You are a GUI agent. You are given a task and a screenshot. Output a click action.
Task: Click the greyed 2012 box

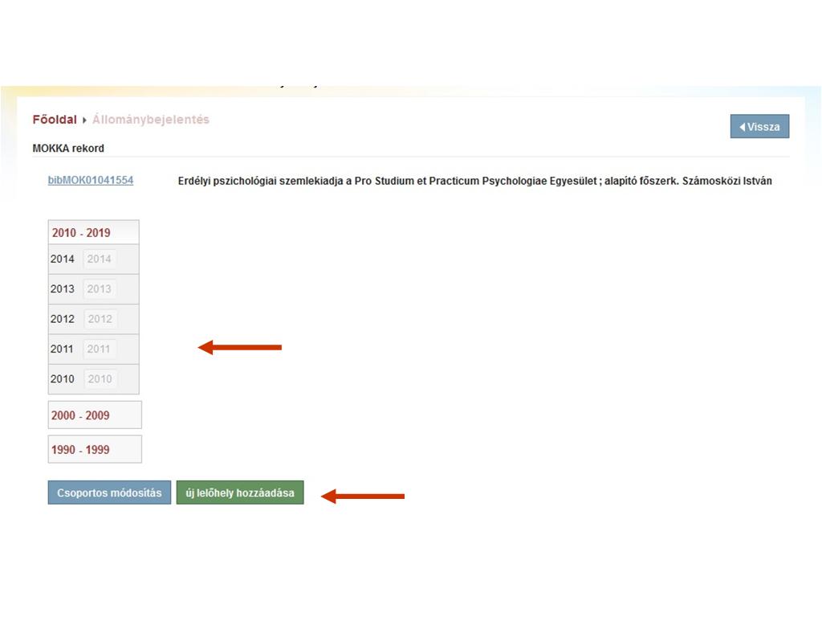click(x=100, y=319)
